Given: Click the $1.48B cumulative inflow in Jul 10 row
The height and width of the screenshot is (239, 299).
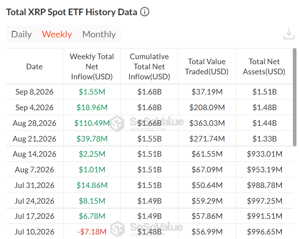Looking at the screenshot, I should click(150, 231).
